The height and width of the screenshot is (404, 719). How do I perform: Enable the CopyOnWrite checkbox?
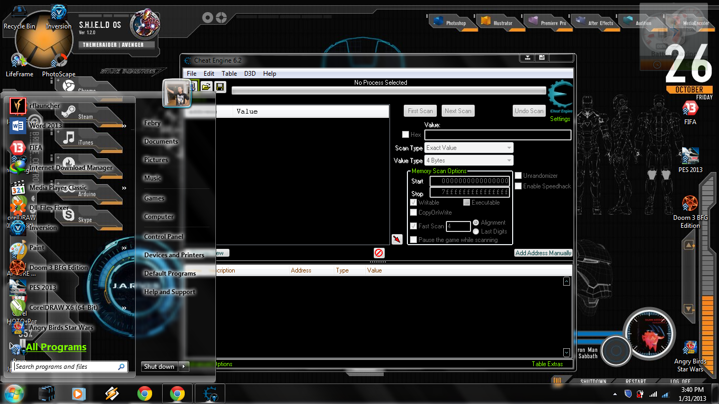pos(414,213)
